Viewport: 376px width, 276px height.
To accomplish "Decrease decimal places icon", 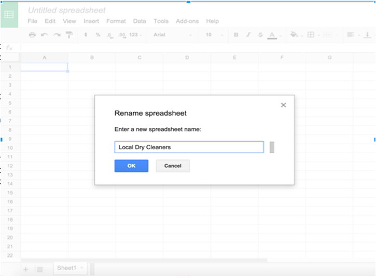I will [x=110, y=35].
